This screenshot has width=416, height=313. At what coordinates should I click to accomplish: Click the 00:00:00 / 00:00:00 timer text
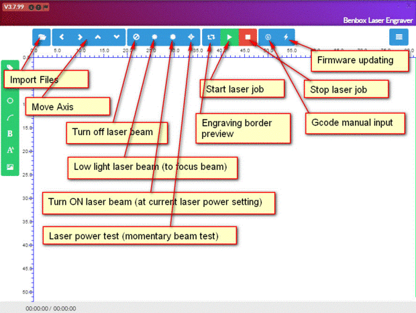pyautogui.click(x=51, y=308)
